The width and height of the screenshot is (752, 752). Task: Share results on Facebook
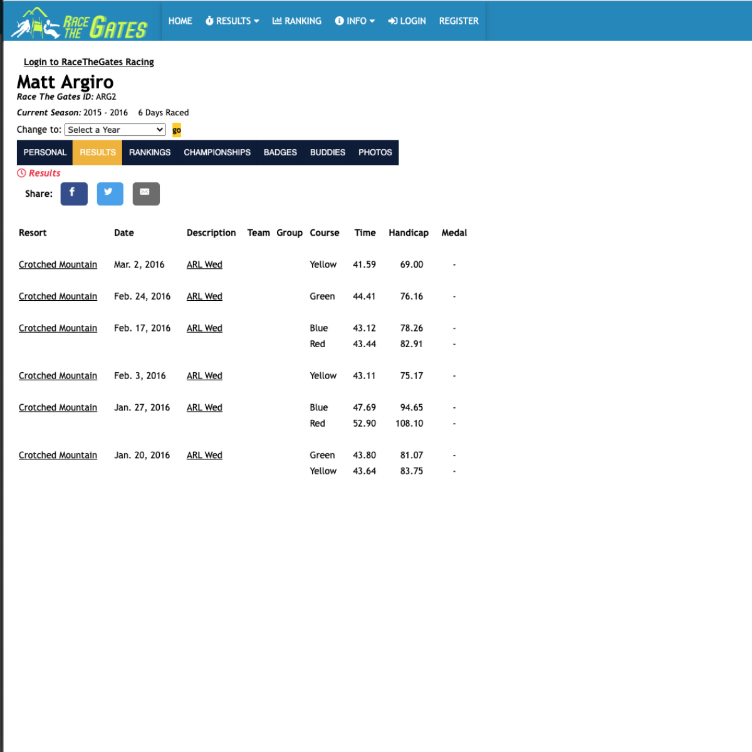point(74,194)
